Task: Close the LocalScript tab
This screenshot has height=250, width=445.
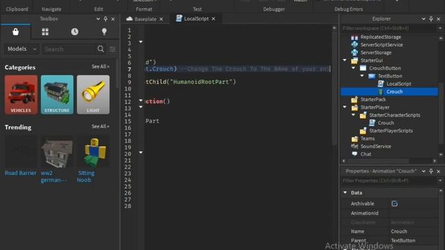Action: pos(213,19)
